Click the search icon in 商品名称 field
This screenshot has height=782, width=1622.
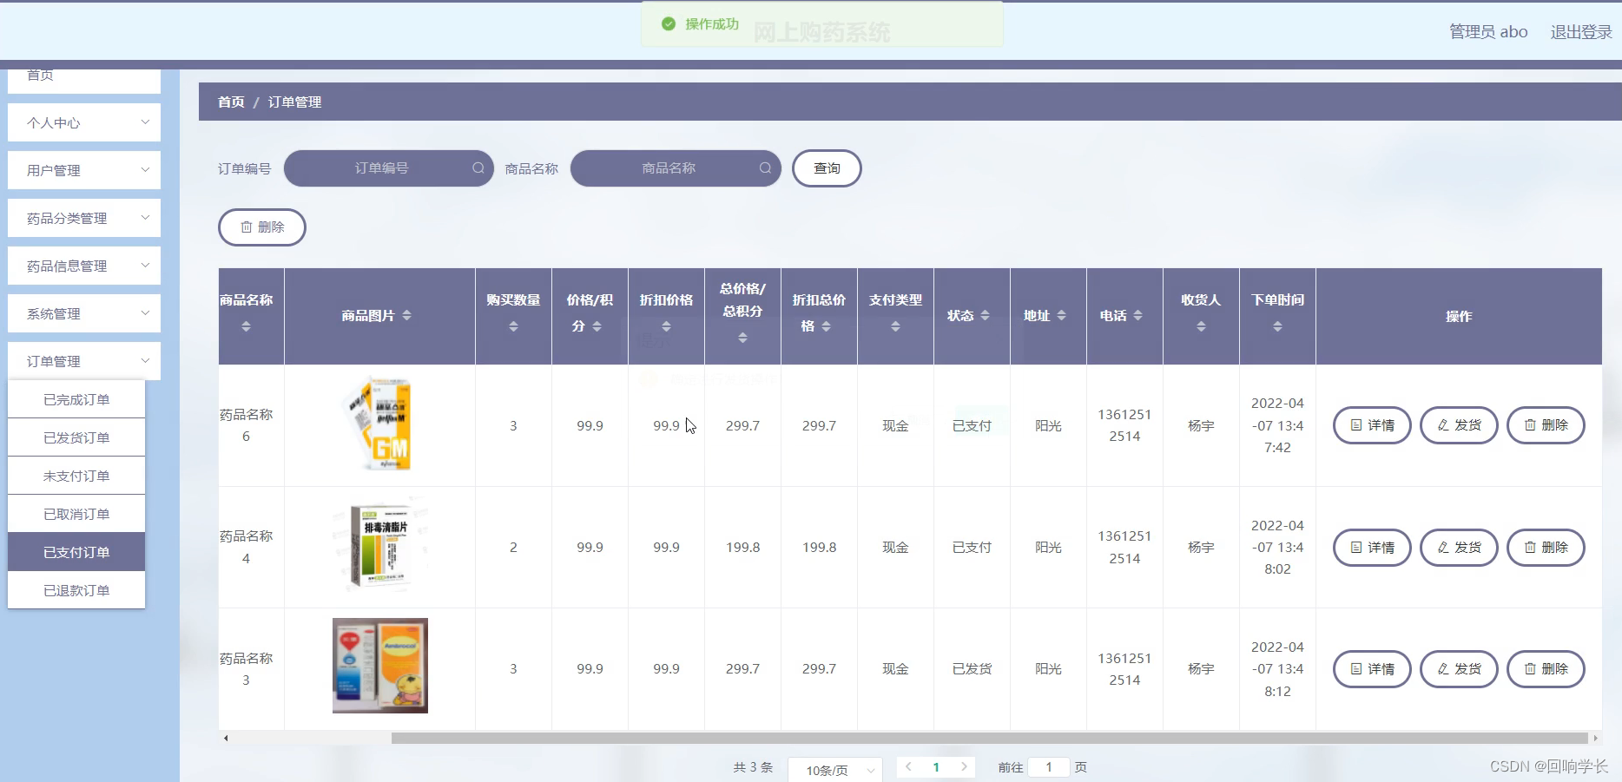click(765, 168)
